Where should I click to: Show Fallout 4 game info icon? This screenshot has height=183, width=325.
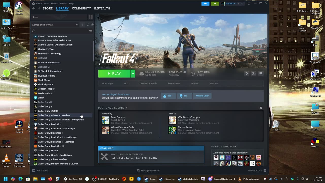(254, 73)
